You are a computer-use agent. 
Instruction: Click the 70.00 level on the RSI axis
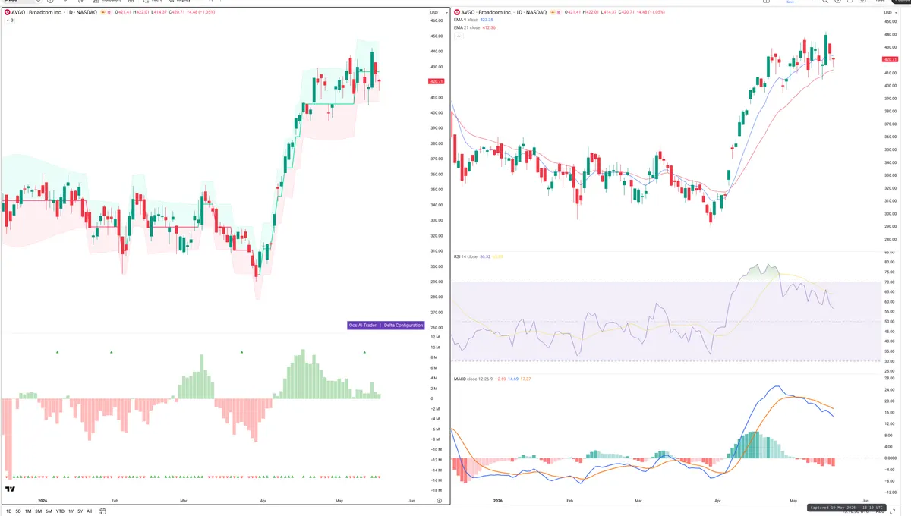click(890, 282)
